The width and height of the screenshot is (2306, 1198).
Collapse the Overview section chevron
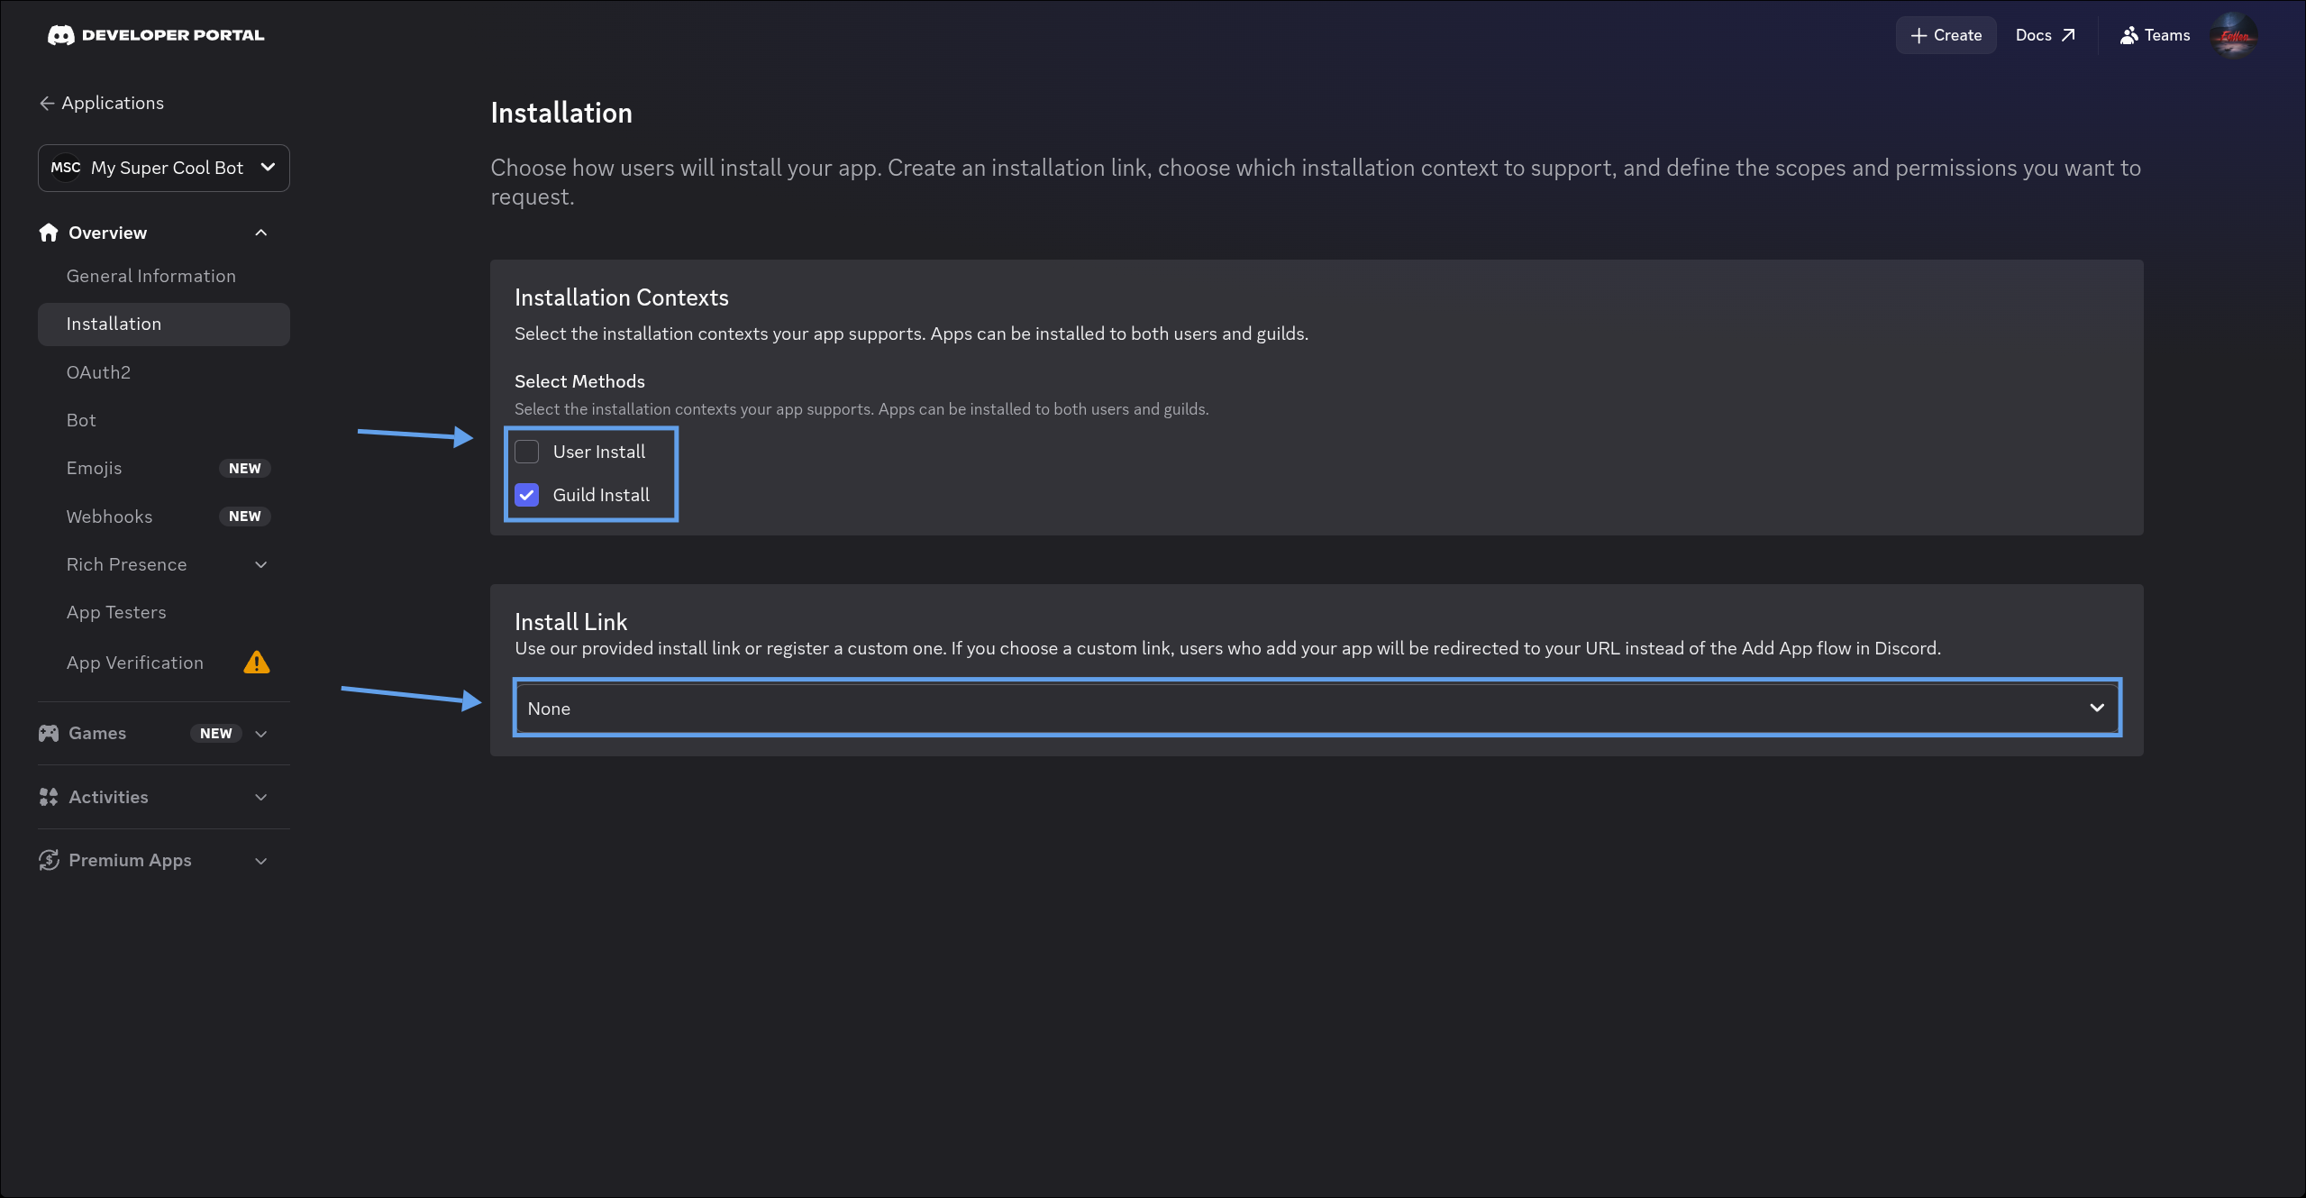coord(261,233)
